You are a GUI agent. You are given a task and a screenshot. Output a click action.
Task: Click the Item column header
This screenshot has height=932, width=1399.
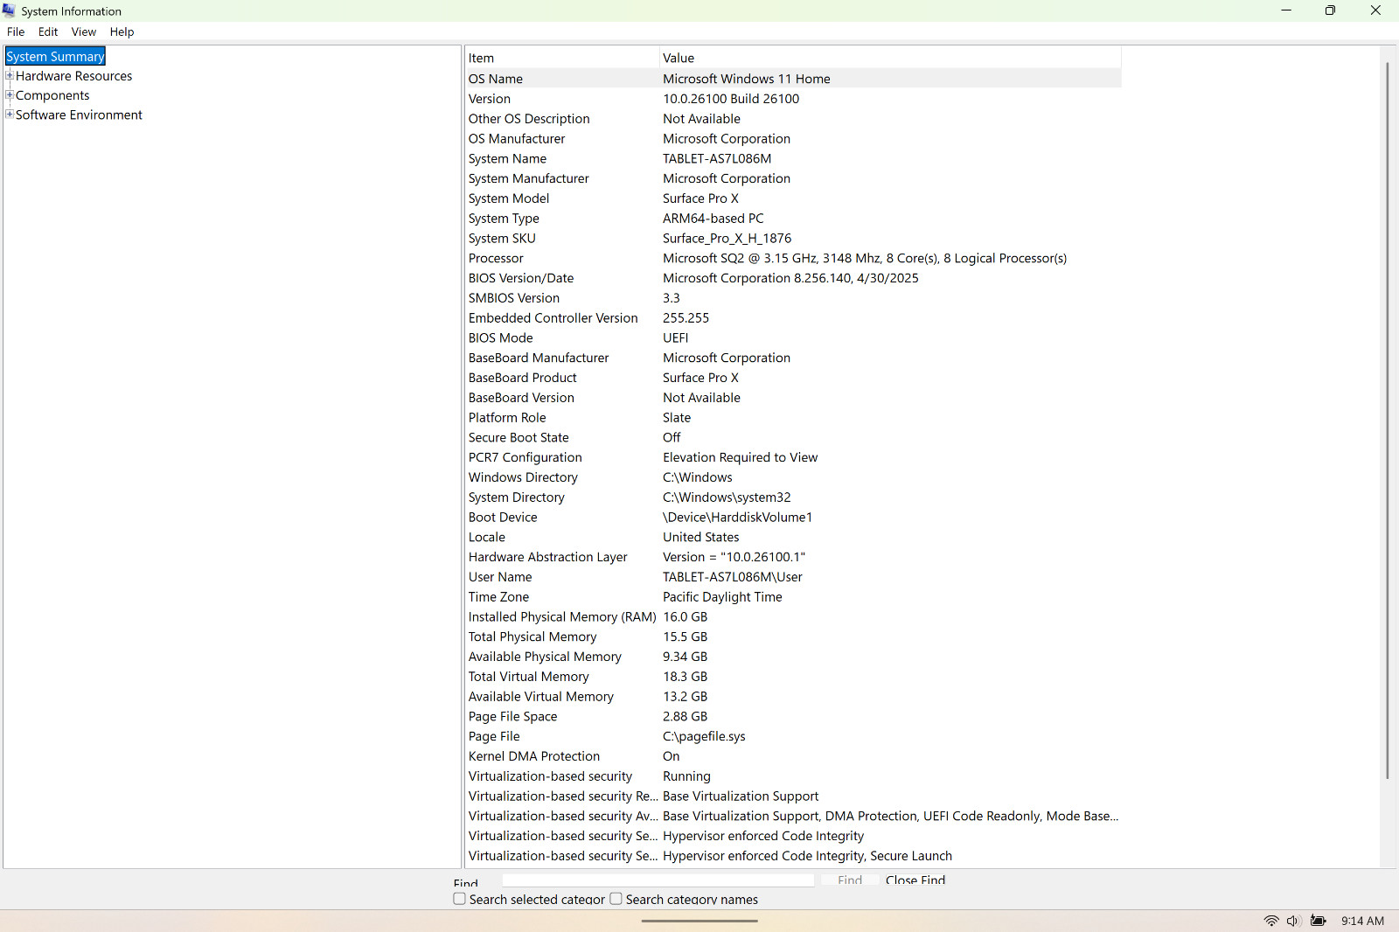561,58
